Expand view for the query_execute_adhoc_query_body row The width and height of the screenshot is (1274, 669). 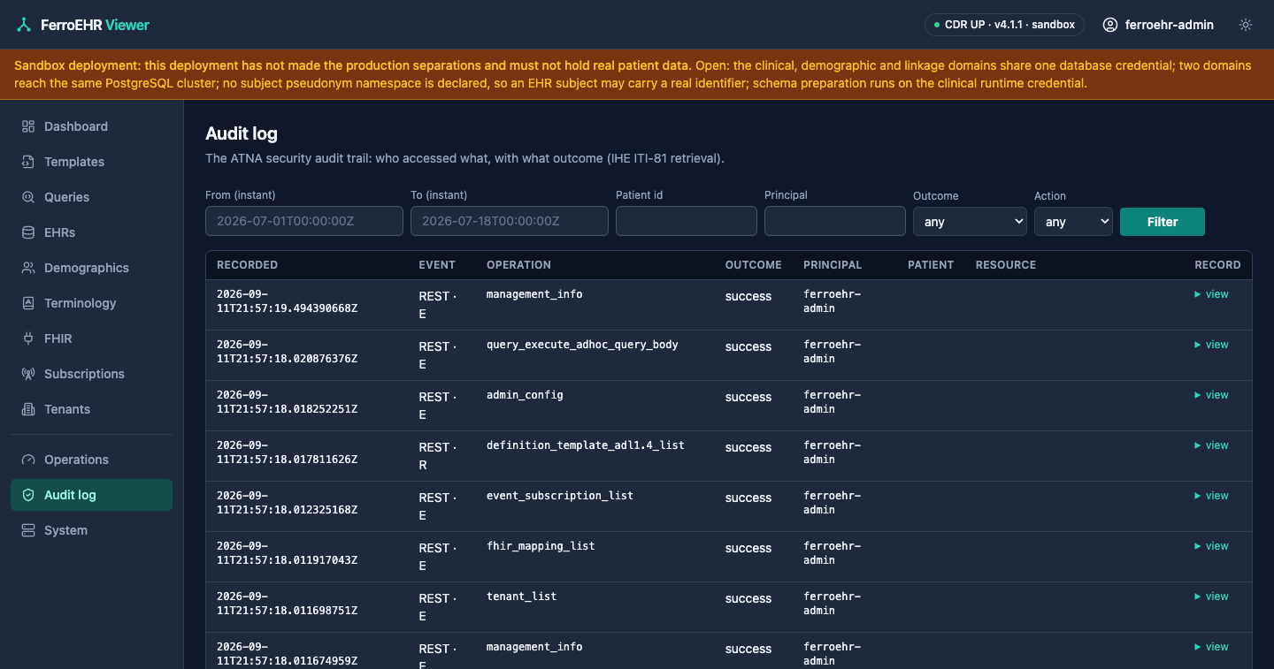point(1211,345)
